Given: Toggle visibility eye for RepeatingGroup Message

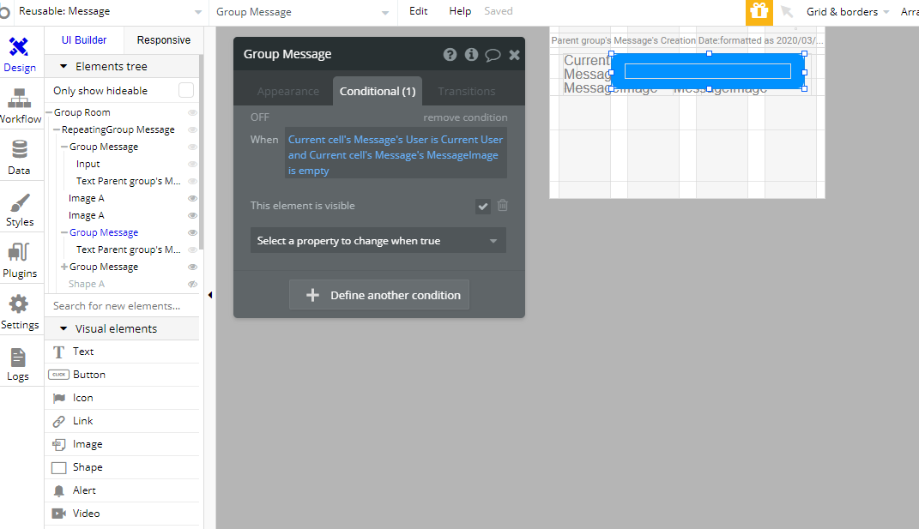Looking at the screenshot, I should (192, 129).
